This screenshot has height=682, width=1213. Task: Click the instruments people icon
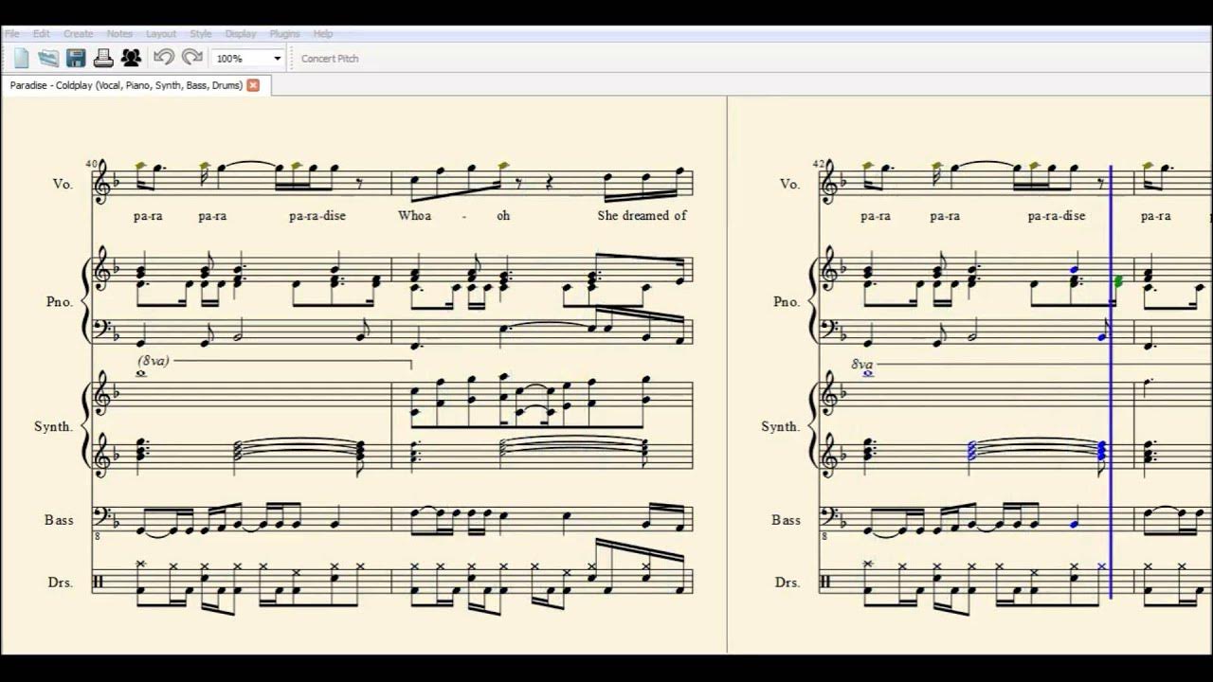(131, 58)
